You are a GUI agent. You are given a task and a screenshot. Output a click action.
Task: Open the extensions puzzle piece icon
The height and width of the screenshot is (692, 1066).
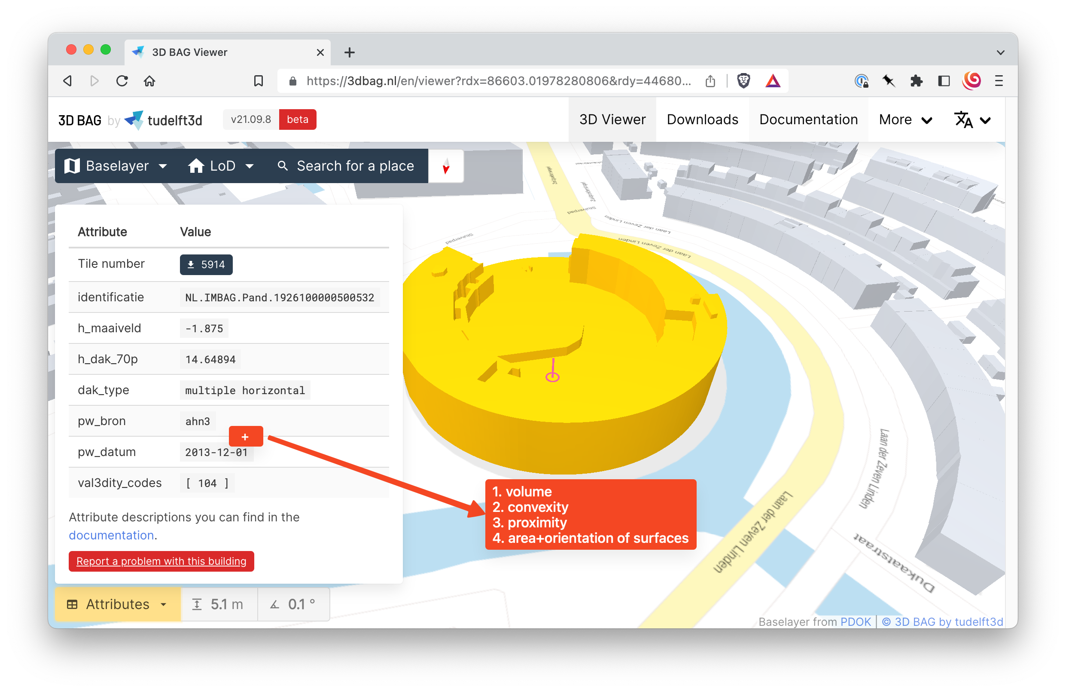(x=917, y=81)
